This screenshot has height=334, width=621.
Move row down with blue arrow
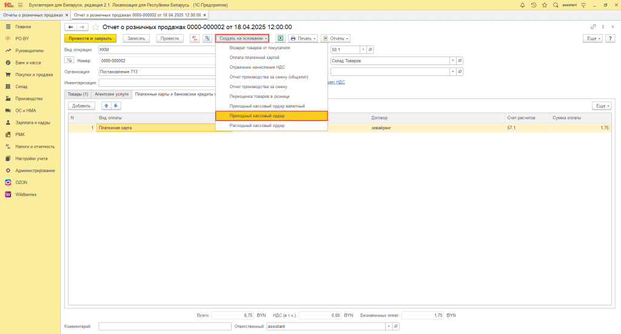(x=116, y=106)
